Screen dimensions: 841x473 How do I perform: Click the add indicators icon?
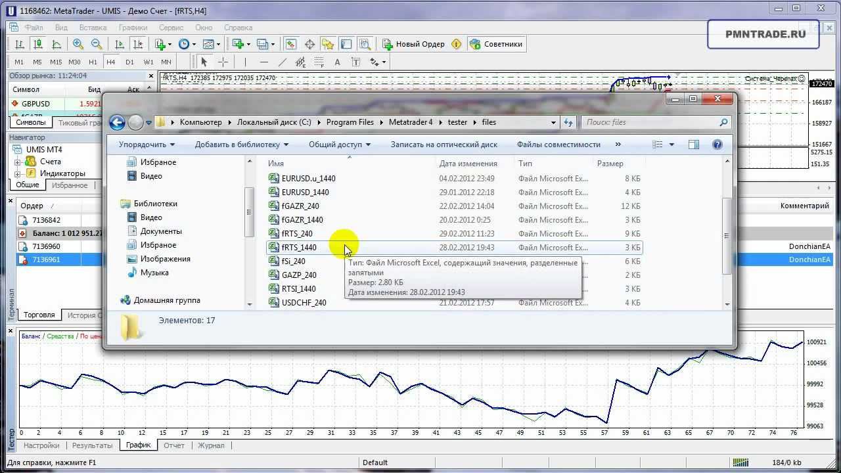pyautogui.click(x=160, y=44)
